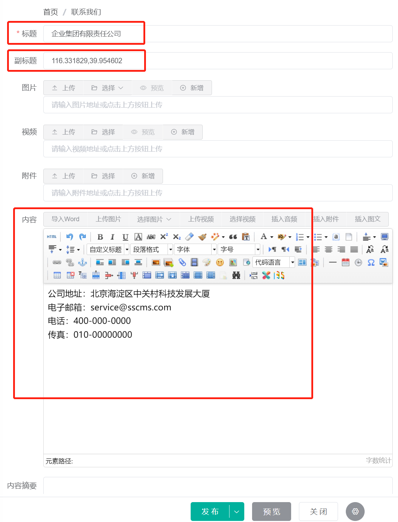This screenshot has height=522, width=398.
Task: Undo last edit in content editor
Action: 70,236
